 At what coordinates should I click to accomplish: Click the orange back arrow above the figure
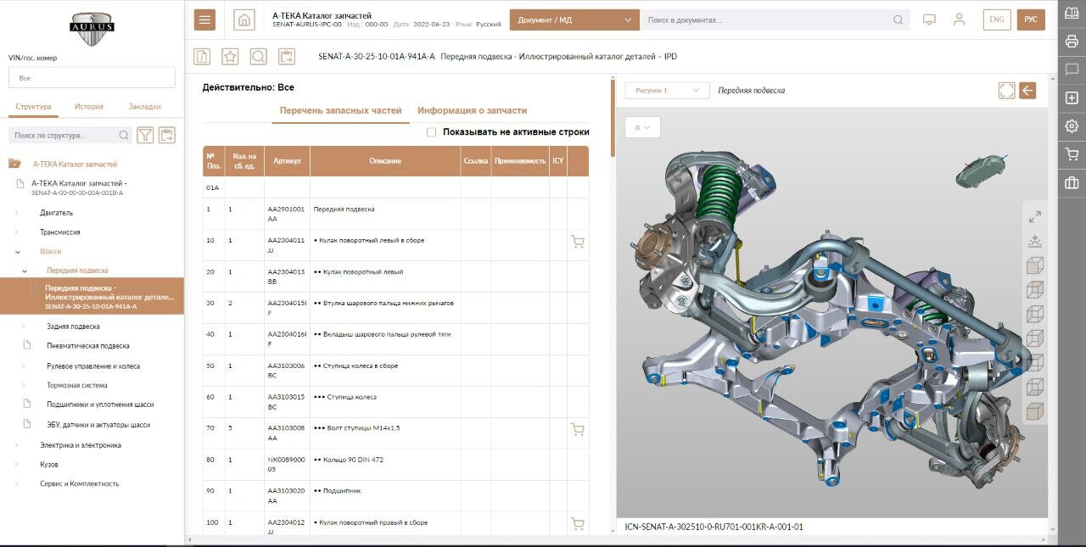coord(1027,91)
